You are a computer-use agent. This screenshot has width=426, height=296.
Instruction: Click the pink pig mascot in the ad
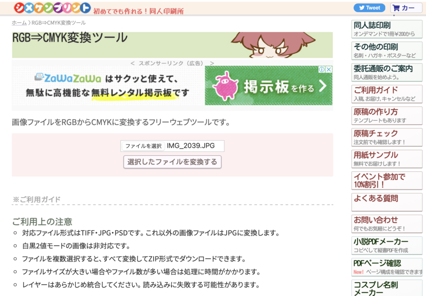tap(225, 86)
